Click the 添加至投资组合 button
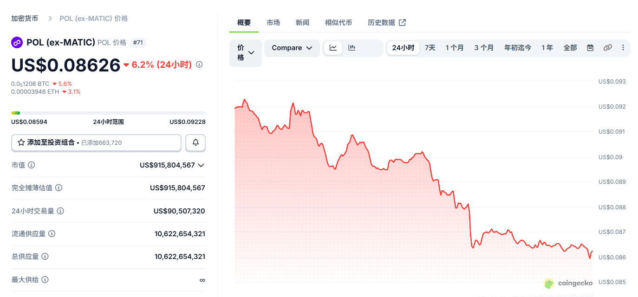638x297 pixels. (x=96, y=143)
